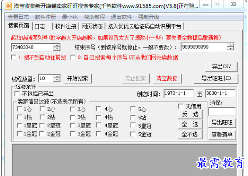The width and height of the screenshot is (248, 176).
Task: Click the app icon in title bar
Action: tap(8, 6)
